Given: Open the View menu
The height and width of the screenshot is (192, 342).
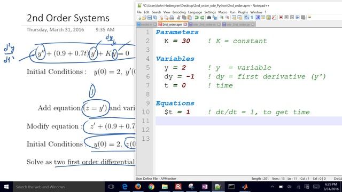Looking at the screenshot, I should point(167,12).
